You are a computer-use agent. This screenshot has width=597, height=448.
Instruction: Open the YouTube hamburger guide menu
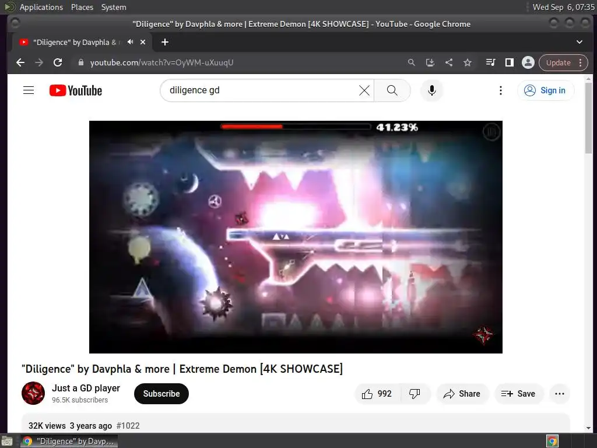29,90
